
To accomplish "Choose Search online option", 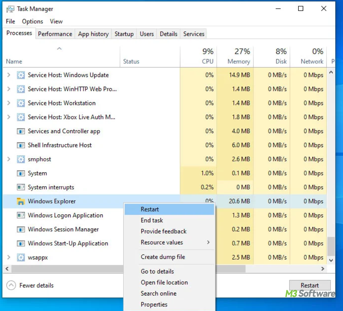I will 169,293.
